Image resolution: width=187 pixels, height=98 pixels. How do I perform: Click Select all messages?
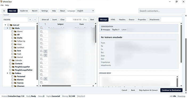click(45, 19)
